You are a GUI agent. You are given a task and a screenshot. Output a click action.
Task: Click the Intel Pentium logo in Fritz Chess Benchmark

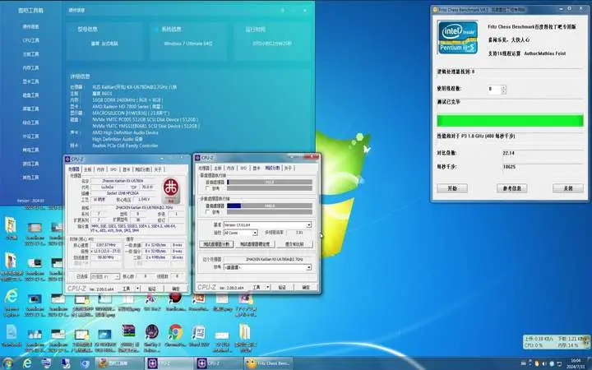click(458, 37)
